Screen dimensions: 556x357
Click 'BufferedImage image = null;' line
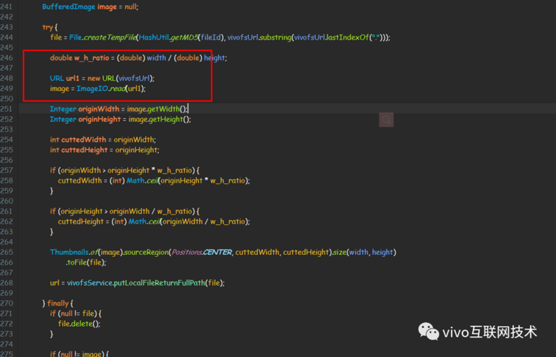(90, 7)
